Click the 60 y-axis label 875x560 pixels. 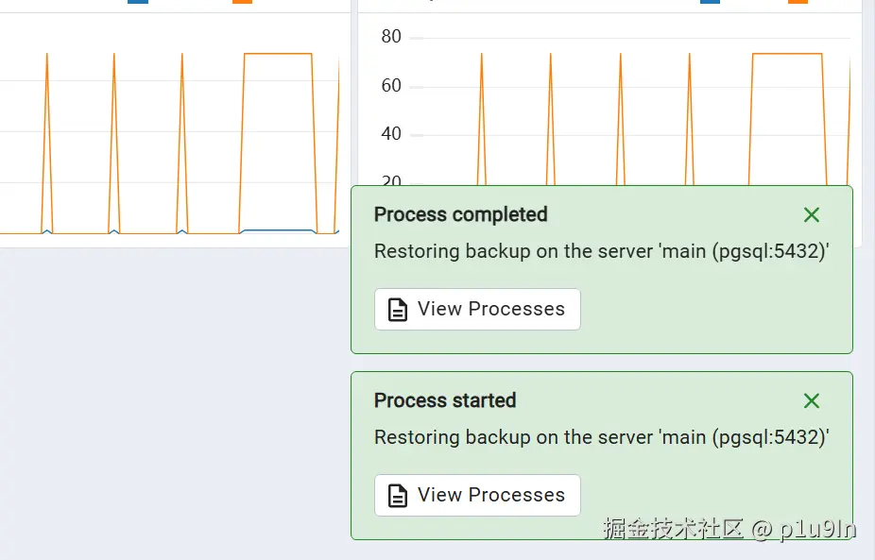click(x=391, y=86)
